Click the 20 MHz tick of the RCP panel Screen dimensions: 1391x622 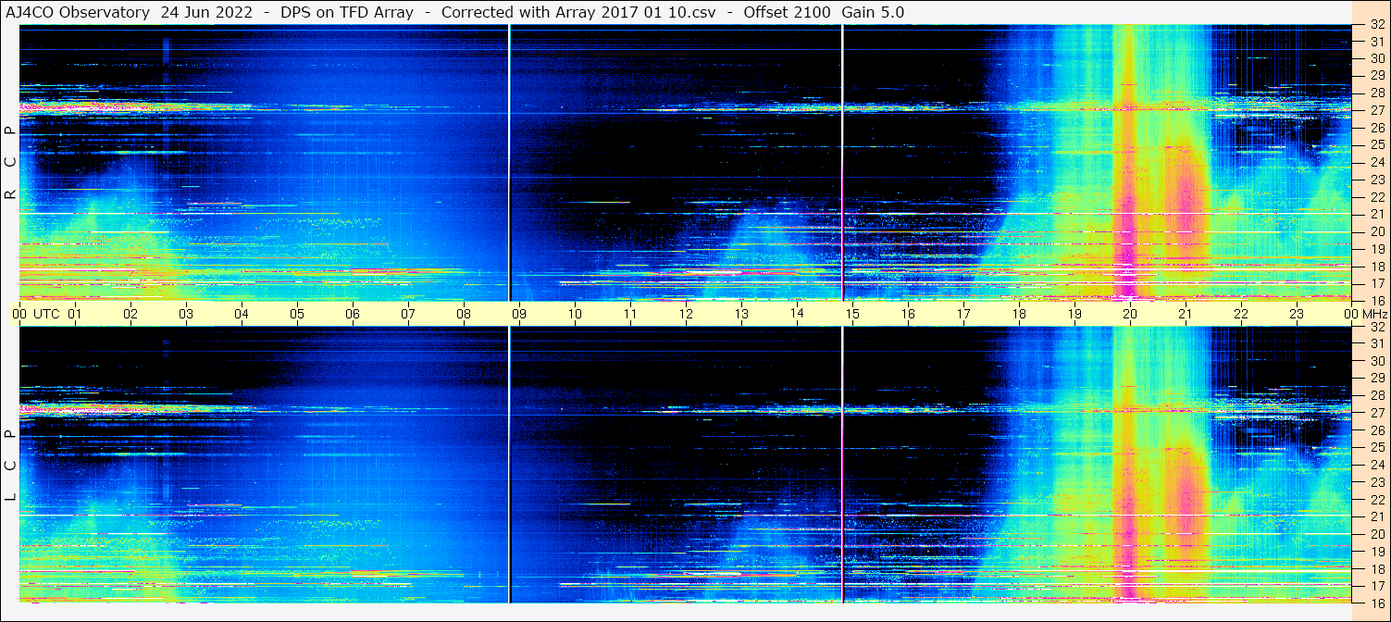tap(1376, 231)
